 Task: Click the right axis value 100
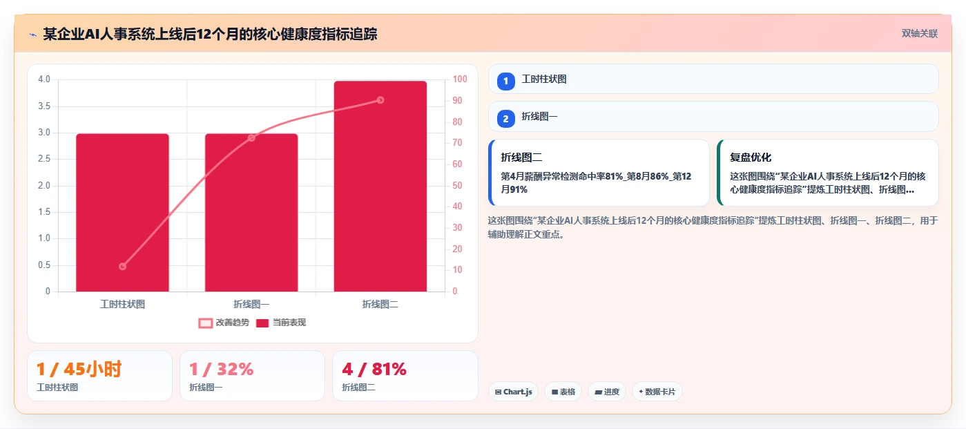pos(460,79)
